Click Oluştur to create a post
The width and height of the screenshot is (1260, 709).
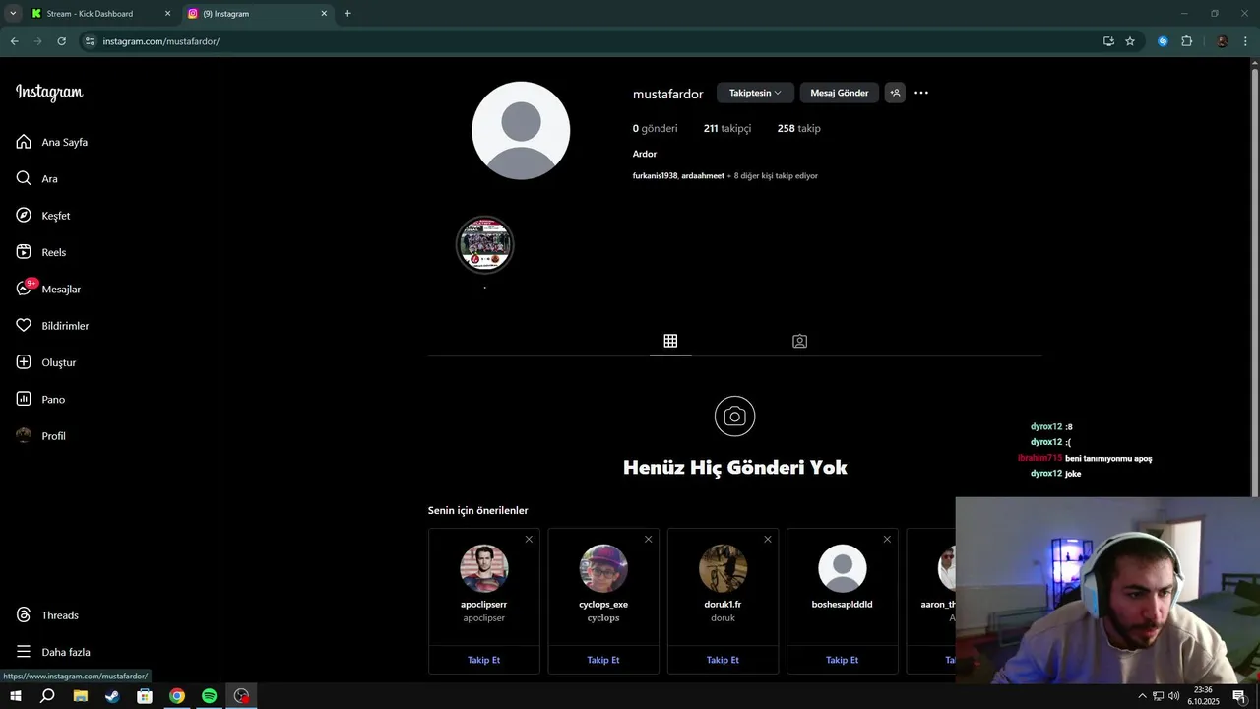pyautogui.click(x=46, y=362)
